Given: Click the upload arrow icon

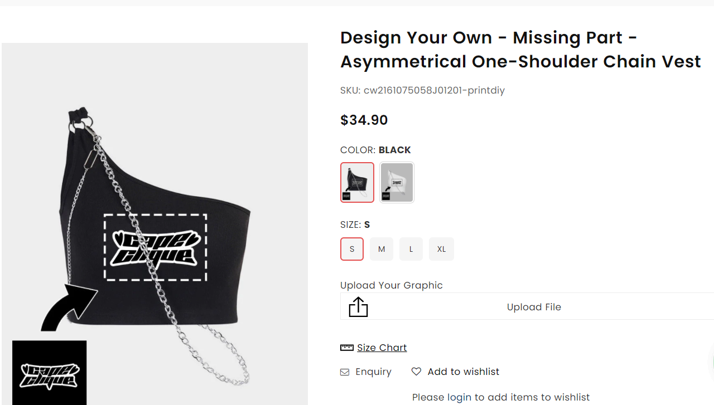Looking at the screenshot, I should coord(358,306).
